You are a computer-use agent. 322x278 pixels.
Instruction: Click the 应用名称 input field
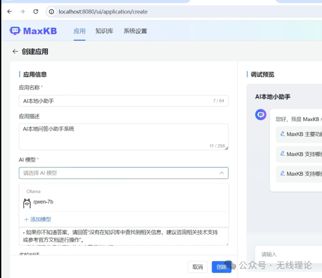tap(123, 101)
